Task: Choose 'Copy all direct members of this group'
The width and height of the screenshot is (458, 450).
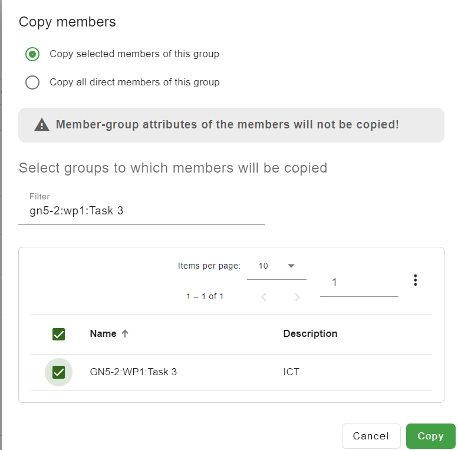Action: tap(32, 82)
